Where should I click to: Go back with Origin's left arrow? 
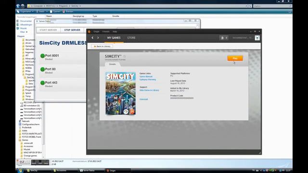(92, 37)
